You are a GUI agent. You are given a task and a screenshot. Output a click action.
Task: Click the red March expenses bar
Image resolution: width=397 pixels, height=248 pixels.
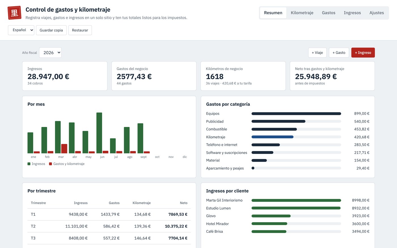(x=64, y=149)
